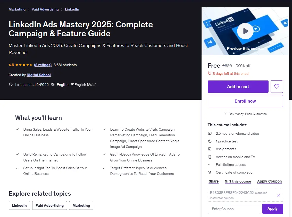The height and width of the screenshot is (217, 292).
Task: Click the Share link
Action: tap(214, 181)
